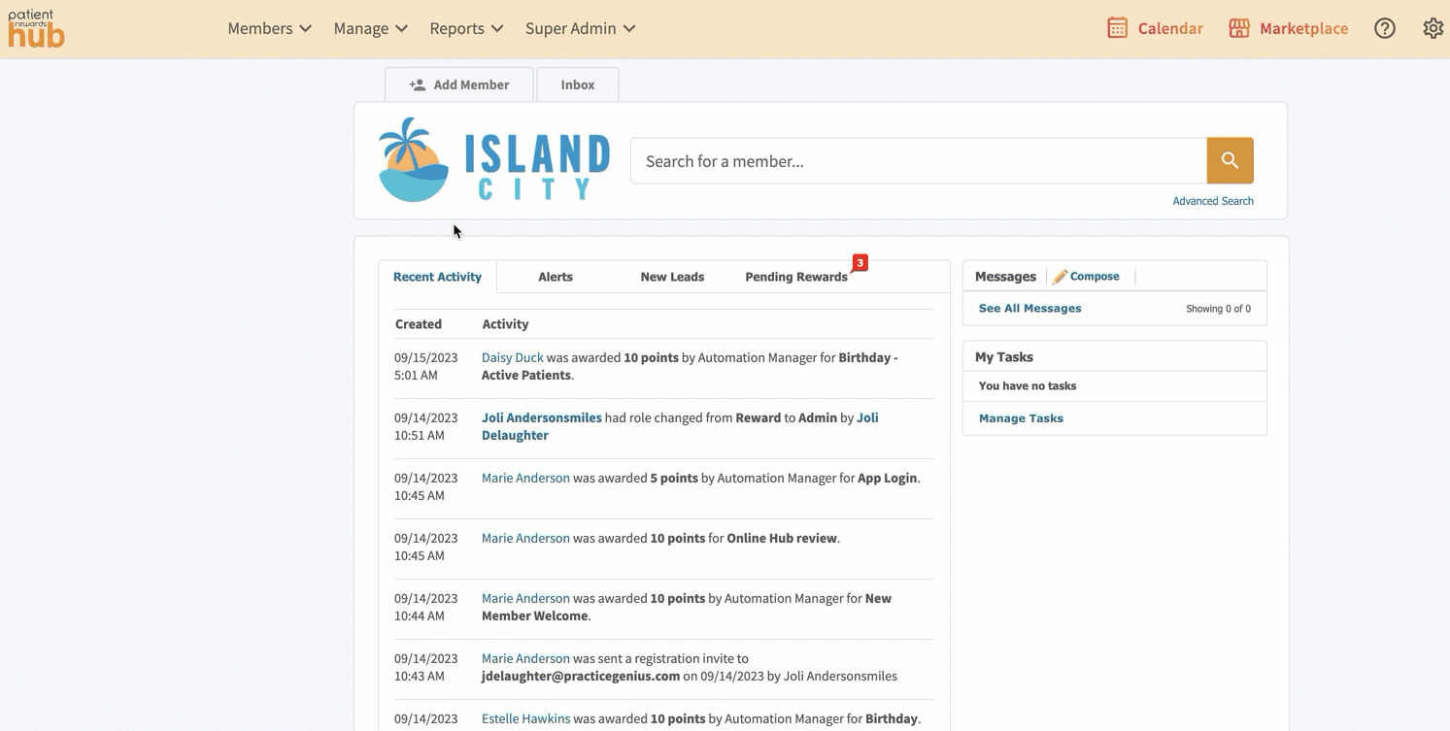Open Marie Anderson link in New Member Welcome row

525,598
